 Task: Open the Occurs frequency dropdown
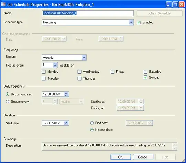84,58
